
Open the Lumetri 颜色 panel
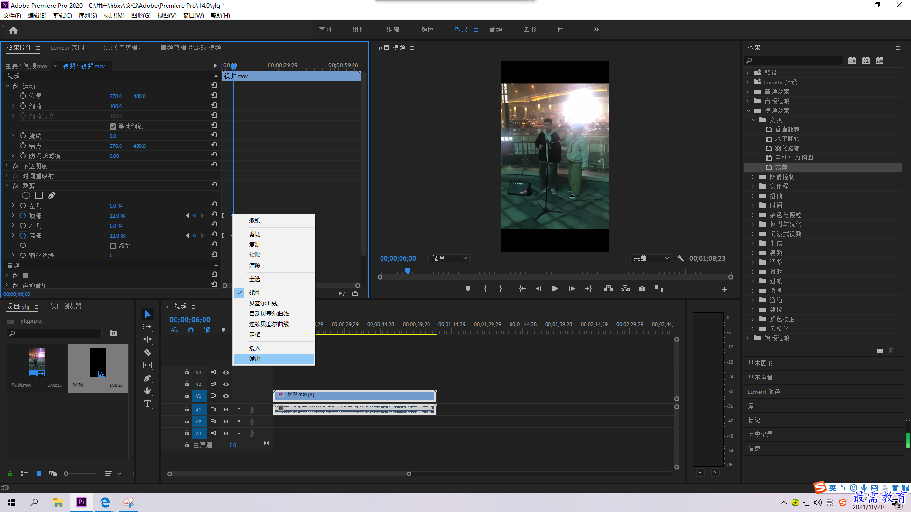coord(763,392)
